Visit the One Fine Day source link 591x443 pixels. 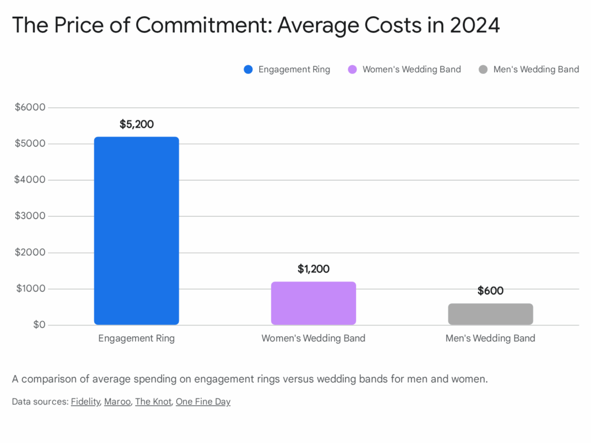[x=203, y=402]
